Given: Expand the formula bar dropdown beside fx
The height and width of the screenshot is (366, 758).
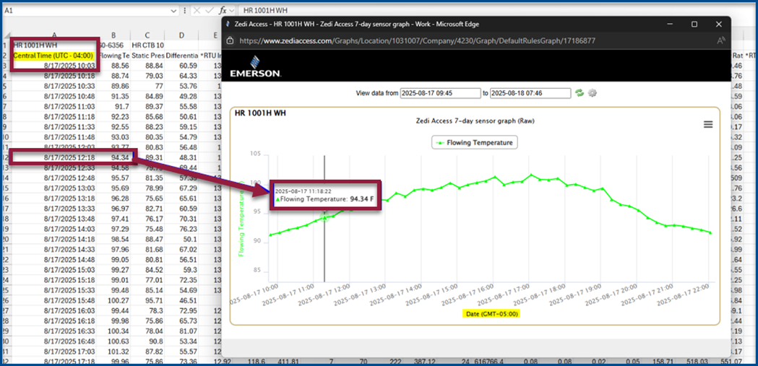Looking at the screenshot, I should pyautogui.click(x=232, y=10).
